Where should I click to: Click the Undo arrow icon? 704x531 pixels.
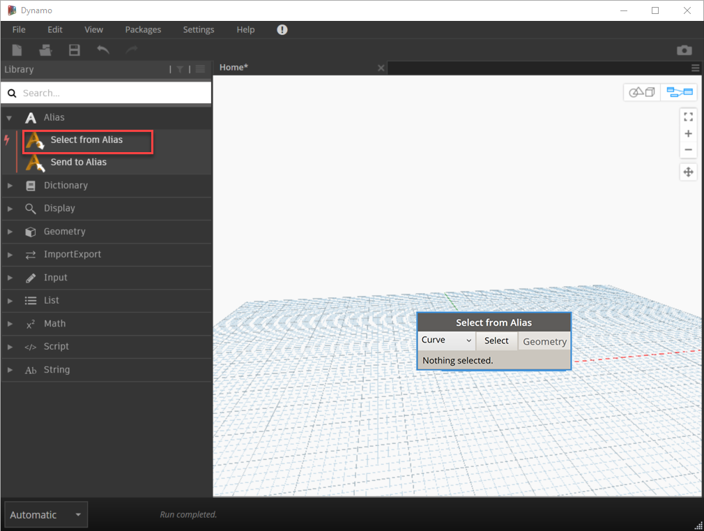coord(103,50)
